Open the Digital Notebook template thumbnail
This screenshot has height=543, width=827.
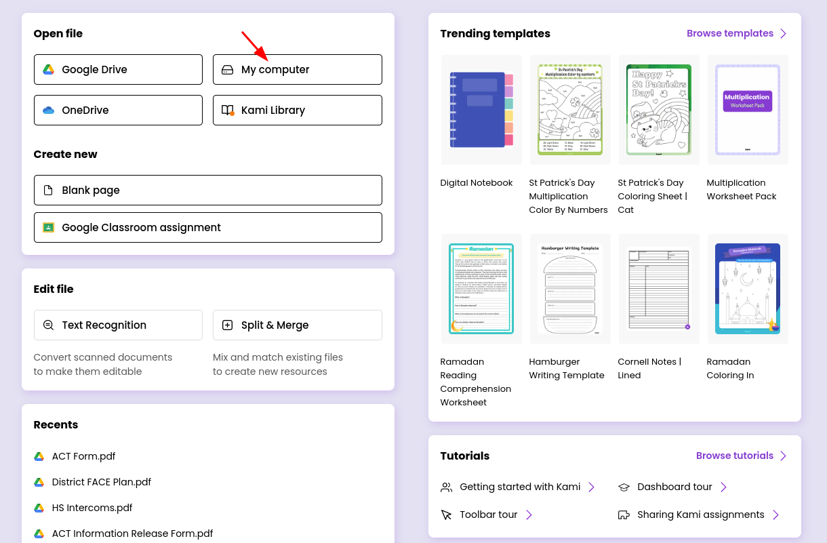[481, 110]
